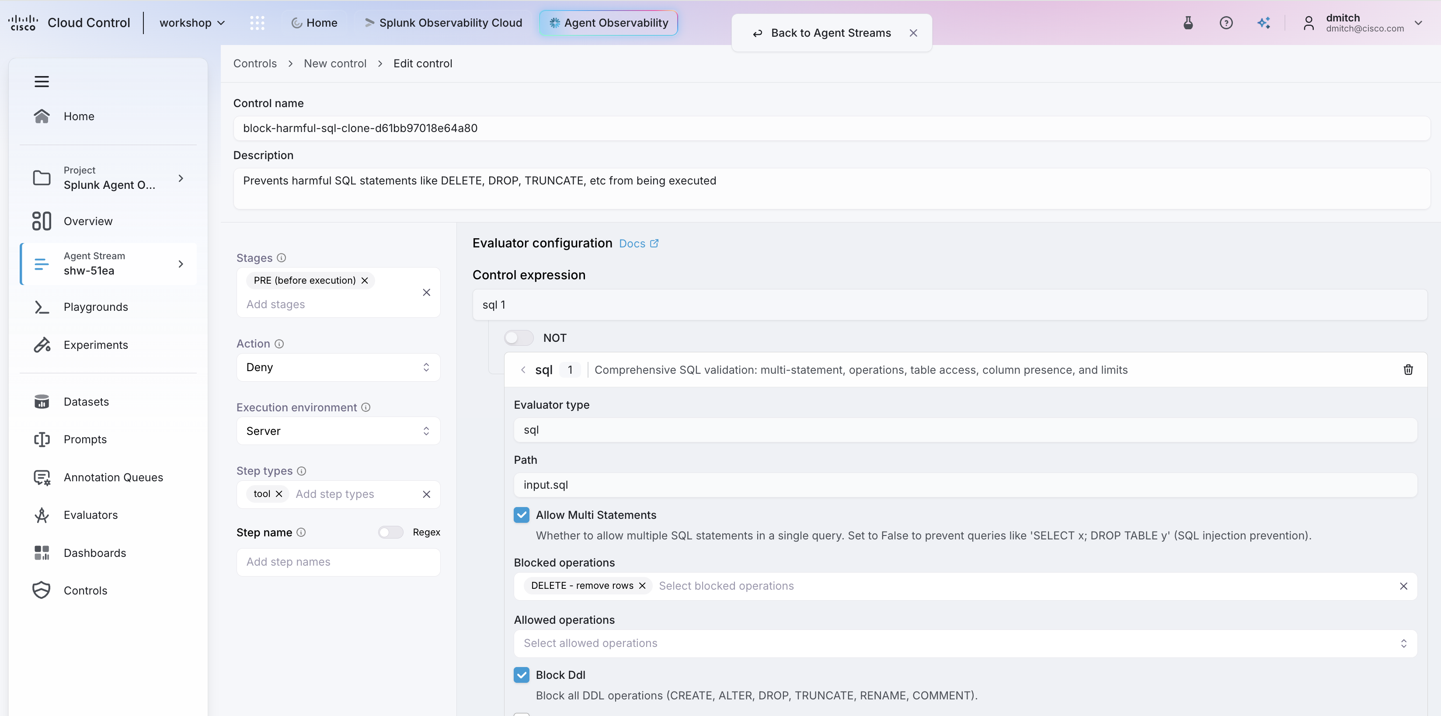This screenshot has height=716, width=1441.
Task: Expand the Project Splunk Agent chevron
Action: click(181, 178)
